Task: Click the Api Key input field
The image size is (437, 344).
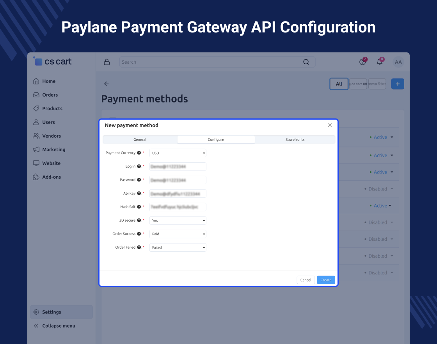Action: click(178, 193)
